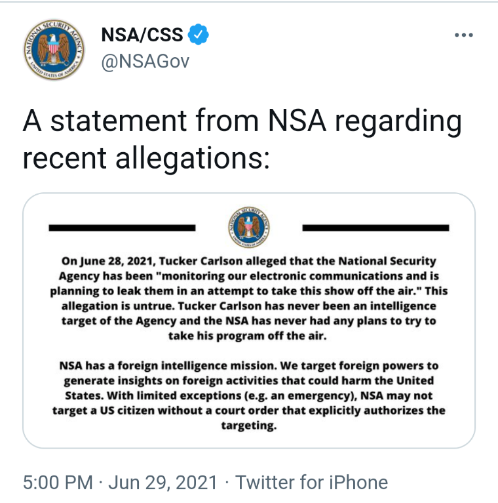Open the Twitter for iPhone source link
This screenshot has height=503, width=498.
(x=311, y=482)
